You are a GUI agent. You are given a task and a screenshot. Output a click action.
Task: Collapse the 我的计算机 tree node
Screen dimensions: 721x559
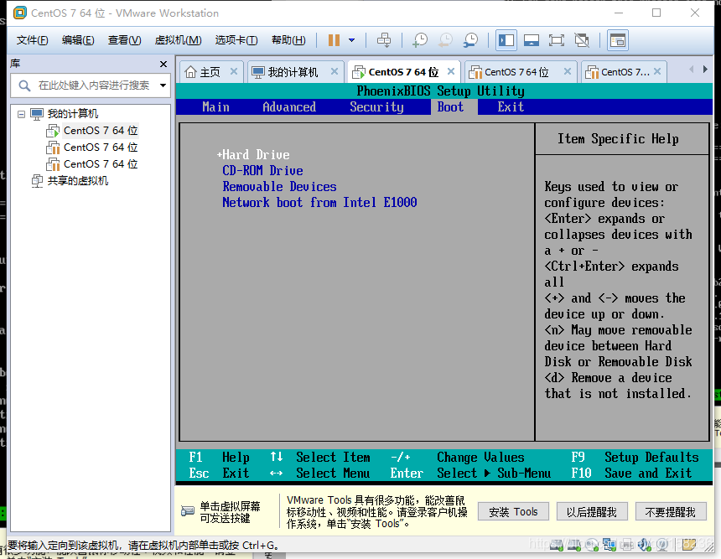(21, 114)
